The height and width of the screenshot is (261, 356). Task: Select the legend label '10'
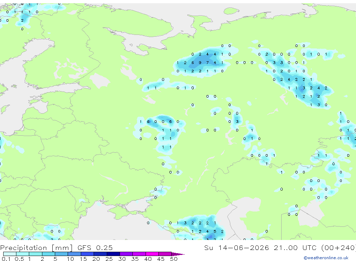point(70,259)
